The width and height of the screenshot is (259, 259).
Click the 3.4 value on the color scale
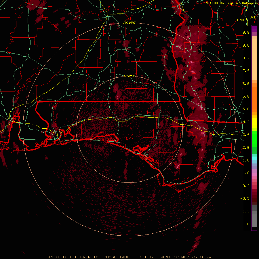246,135
